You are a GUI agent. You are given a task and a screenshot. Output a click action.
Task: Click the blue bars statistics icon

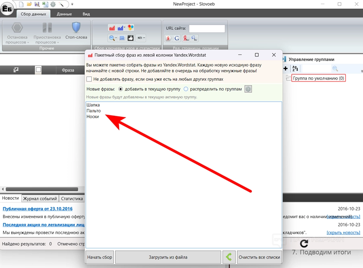pyautogui.click(x=120, y=28)
